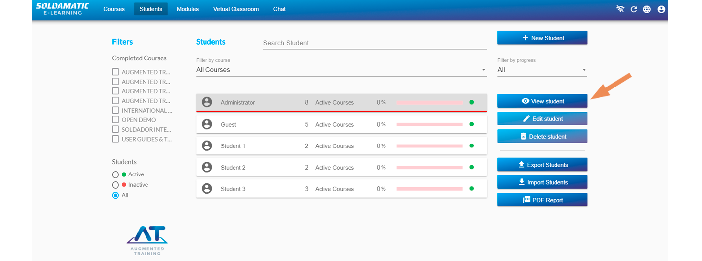Tick the INTERNATIONAL completed course checkbox
The height and width of the screenshot is (261, 702).
click(x=116, y=110)
